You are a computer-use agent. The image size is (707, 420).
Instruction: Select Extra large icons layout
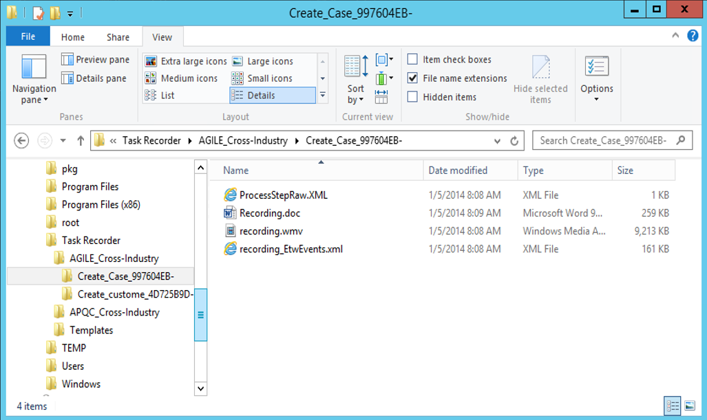click(x=186, y=61)
